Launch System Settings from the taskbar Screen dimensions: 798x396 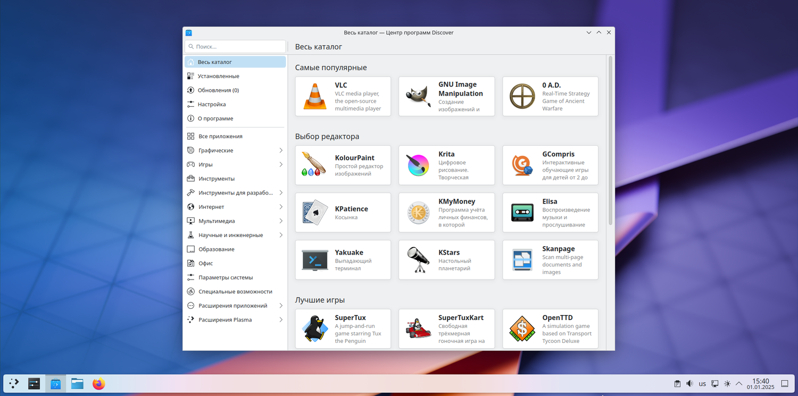35,383
